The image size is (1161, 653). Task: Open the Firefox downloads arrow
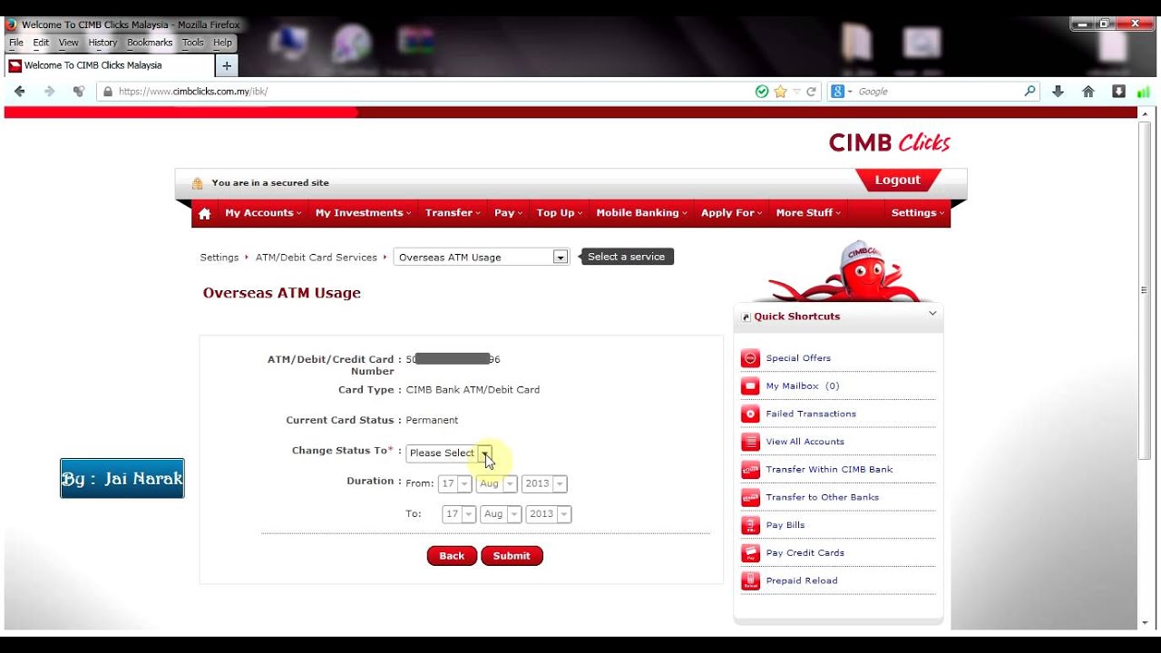(x=1058, y=92)
